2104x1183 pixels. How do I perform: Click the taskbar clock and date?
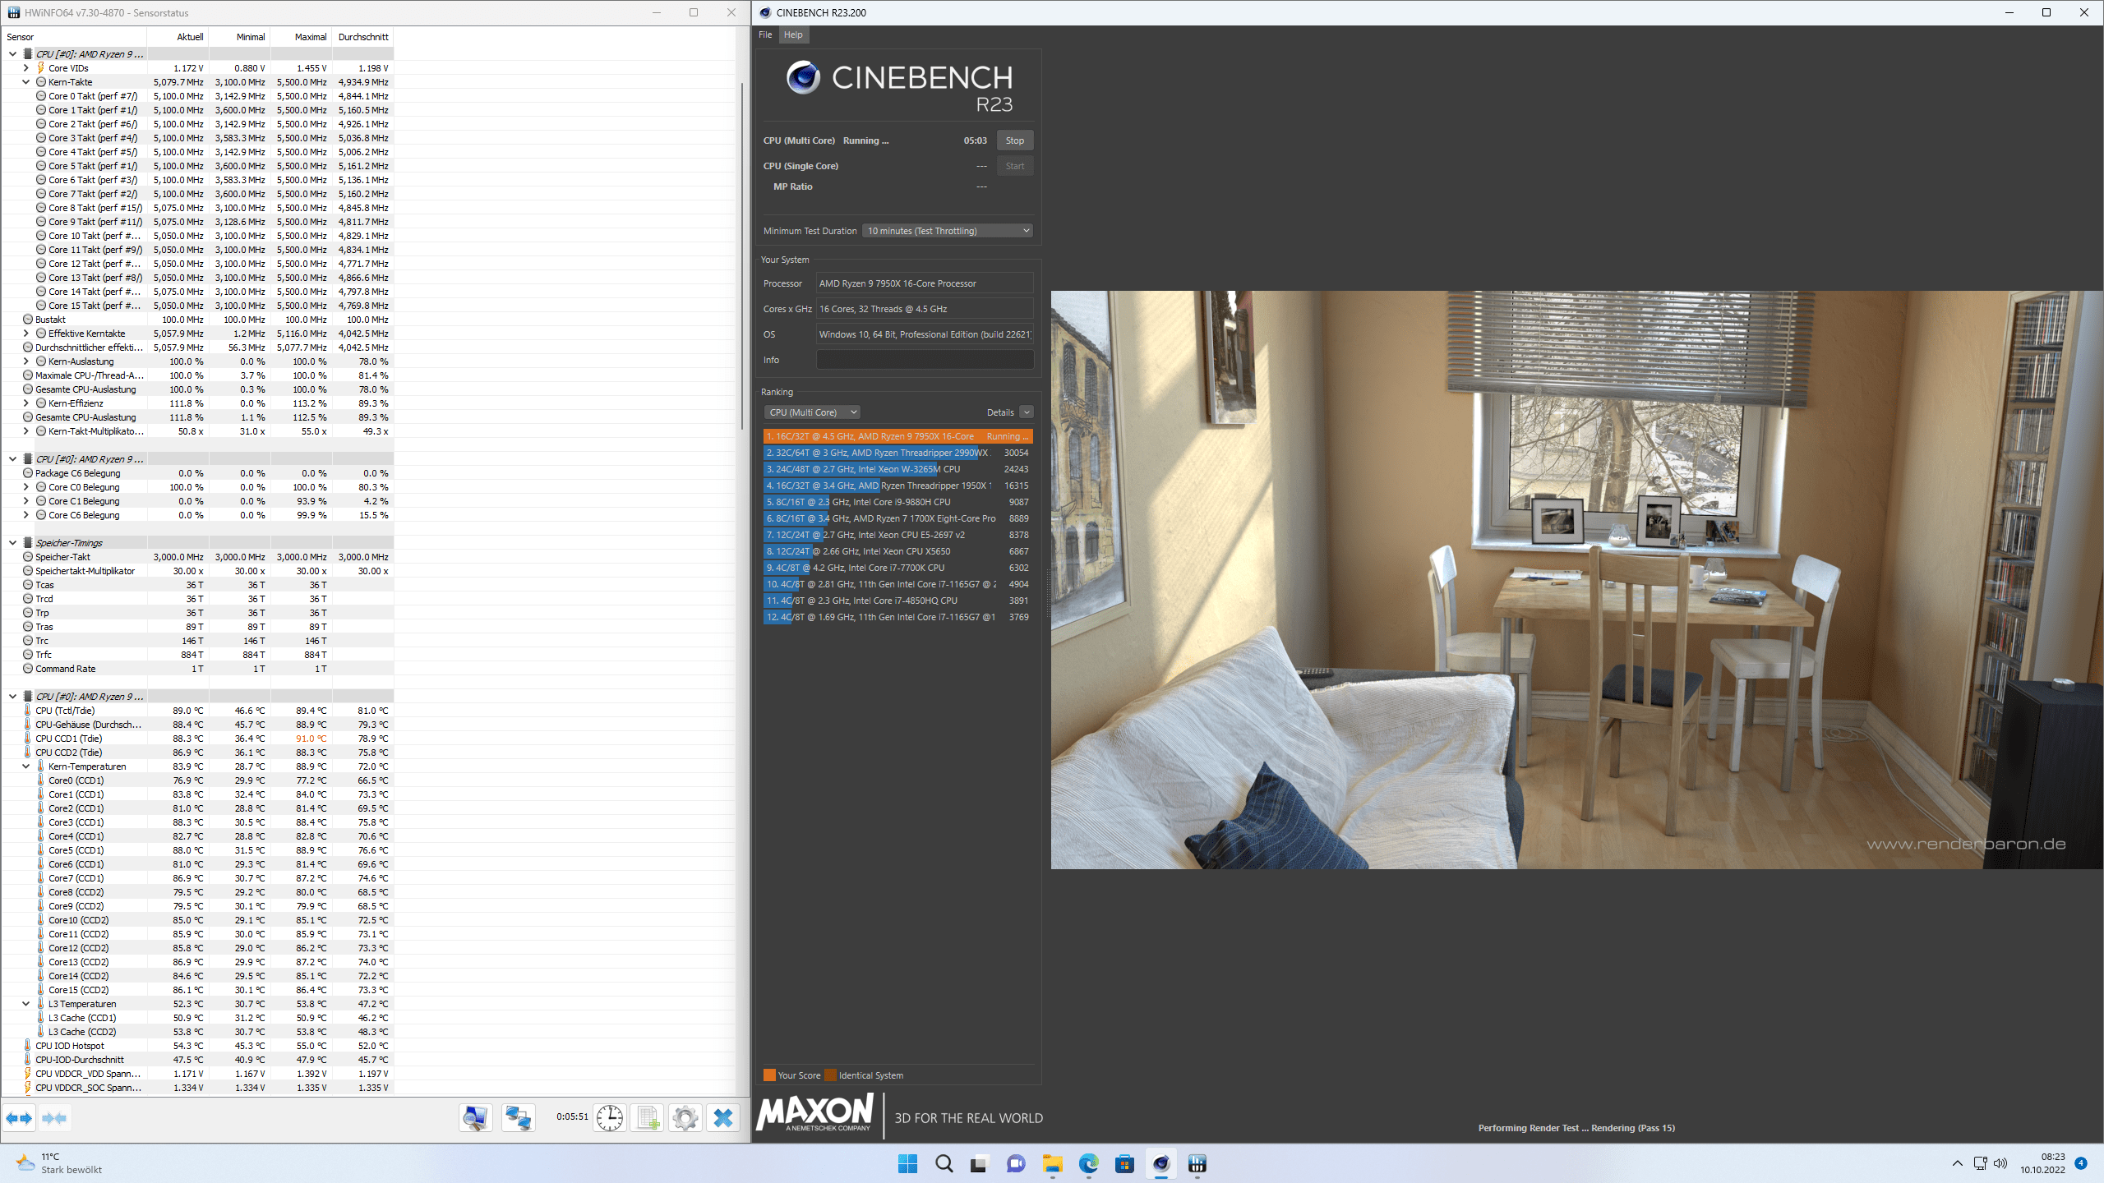tap(2042, 1163)
